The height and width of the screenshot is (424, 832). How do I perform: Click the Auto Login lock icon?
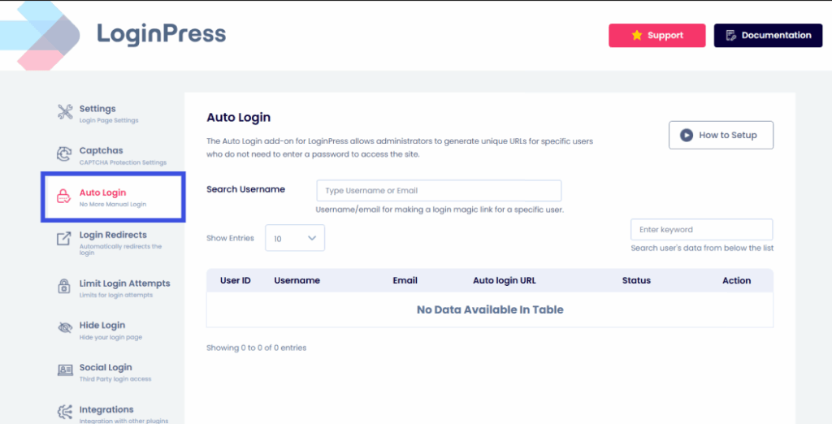(63, 197)
